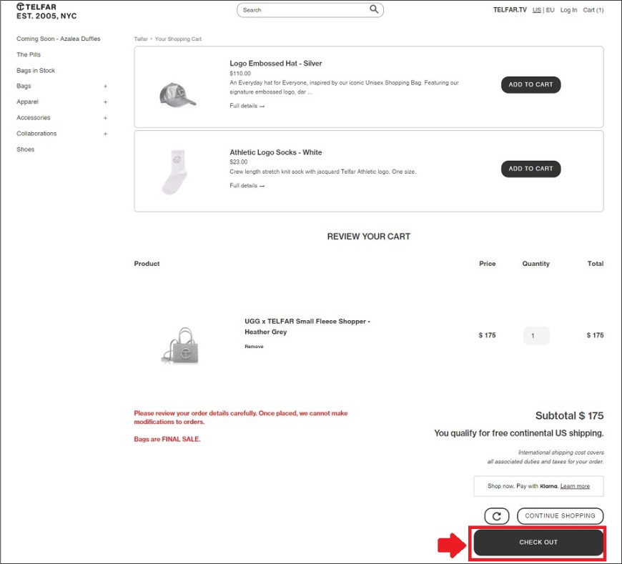The height and width of the screenshot is (564, 622).
Task: Click the $23.00 socks price
Action: tap(238, 162)
